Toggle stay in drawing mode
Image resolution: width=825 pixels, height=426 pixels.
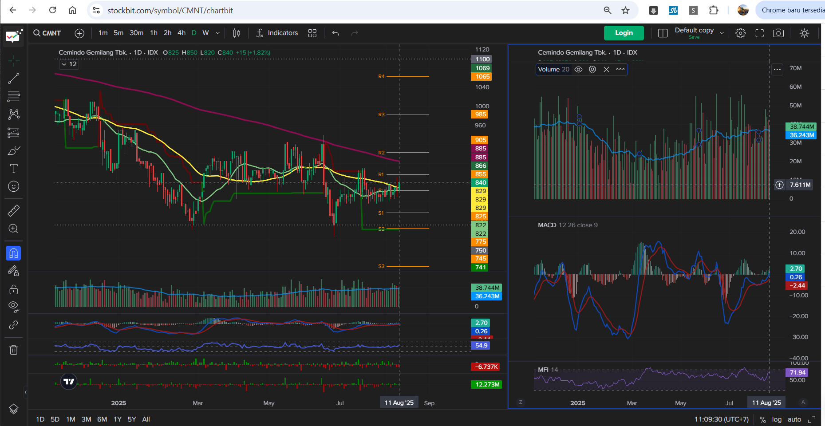[14, 271]
